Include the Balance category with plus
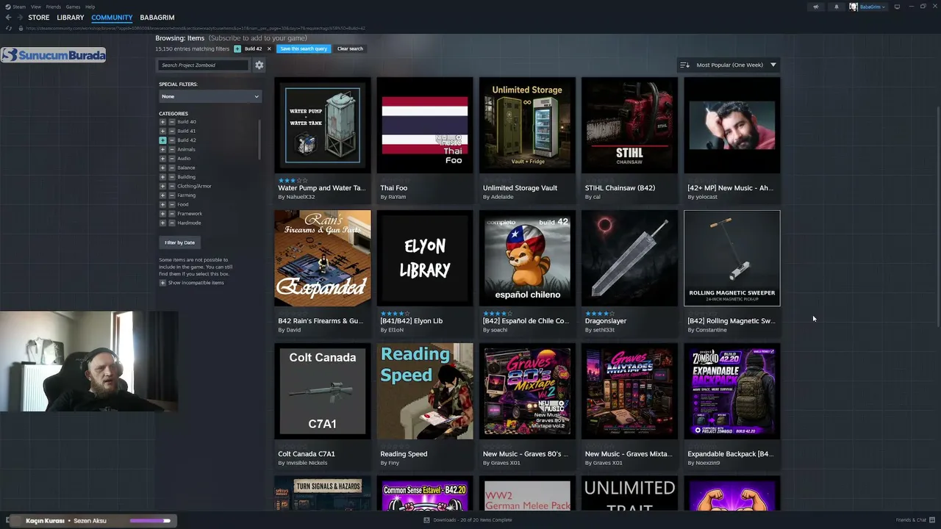This screenshot has width=941, height=529. tap(162, 168)
